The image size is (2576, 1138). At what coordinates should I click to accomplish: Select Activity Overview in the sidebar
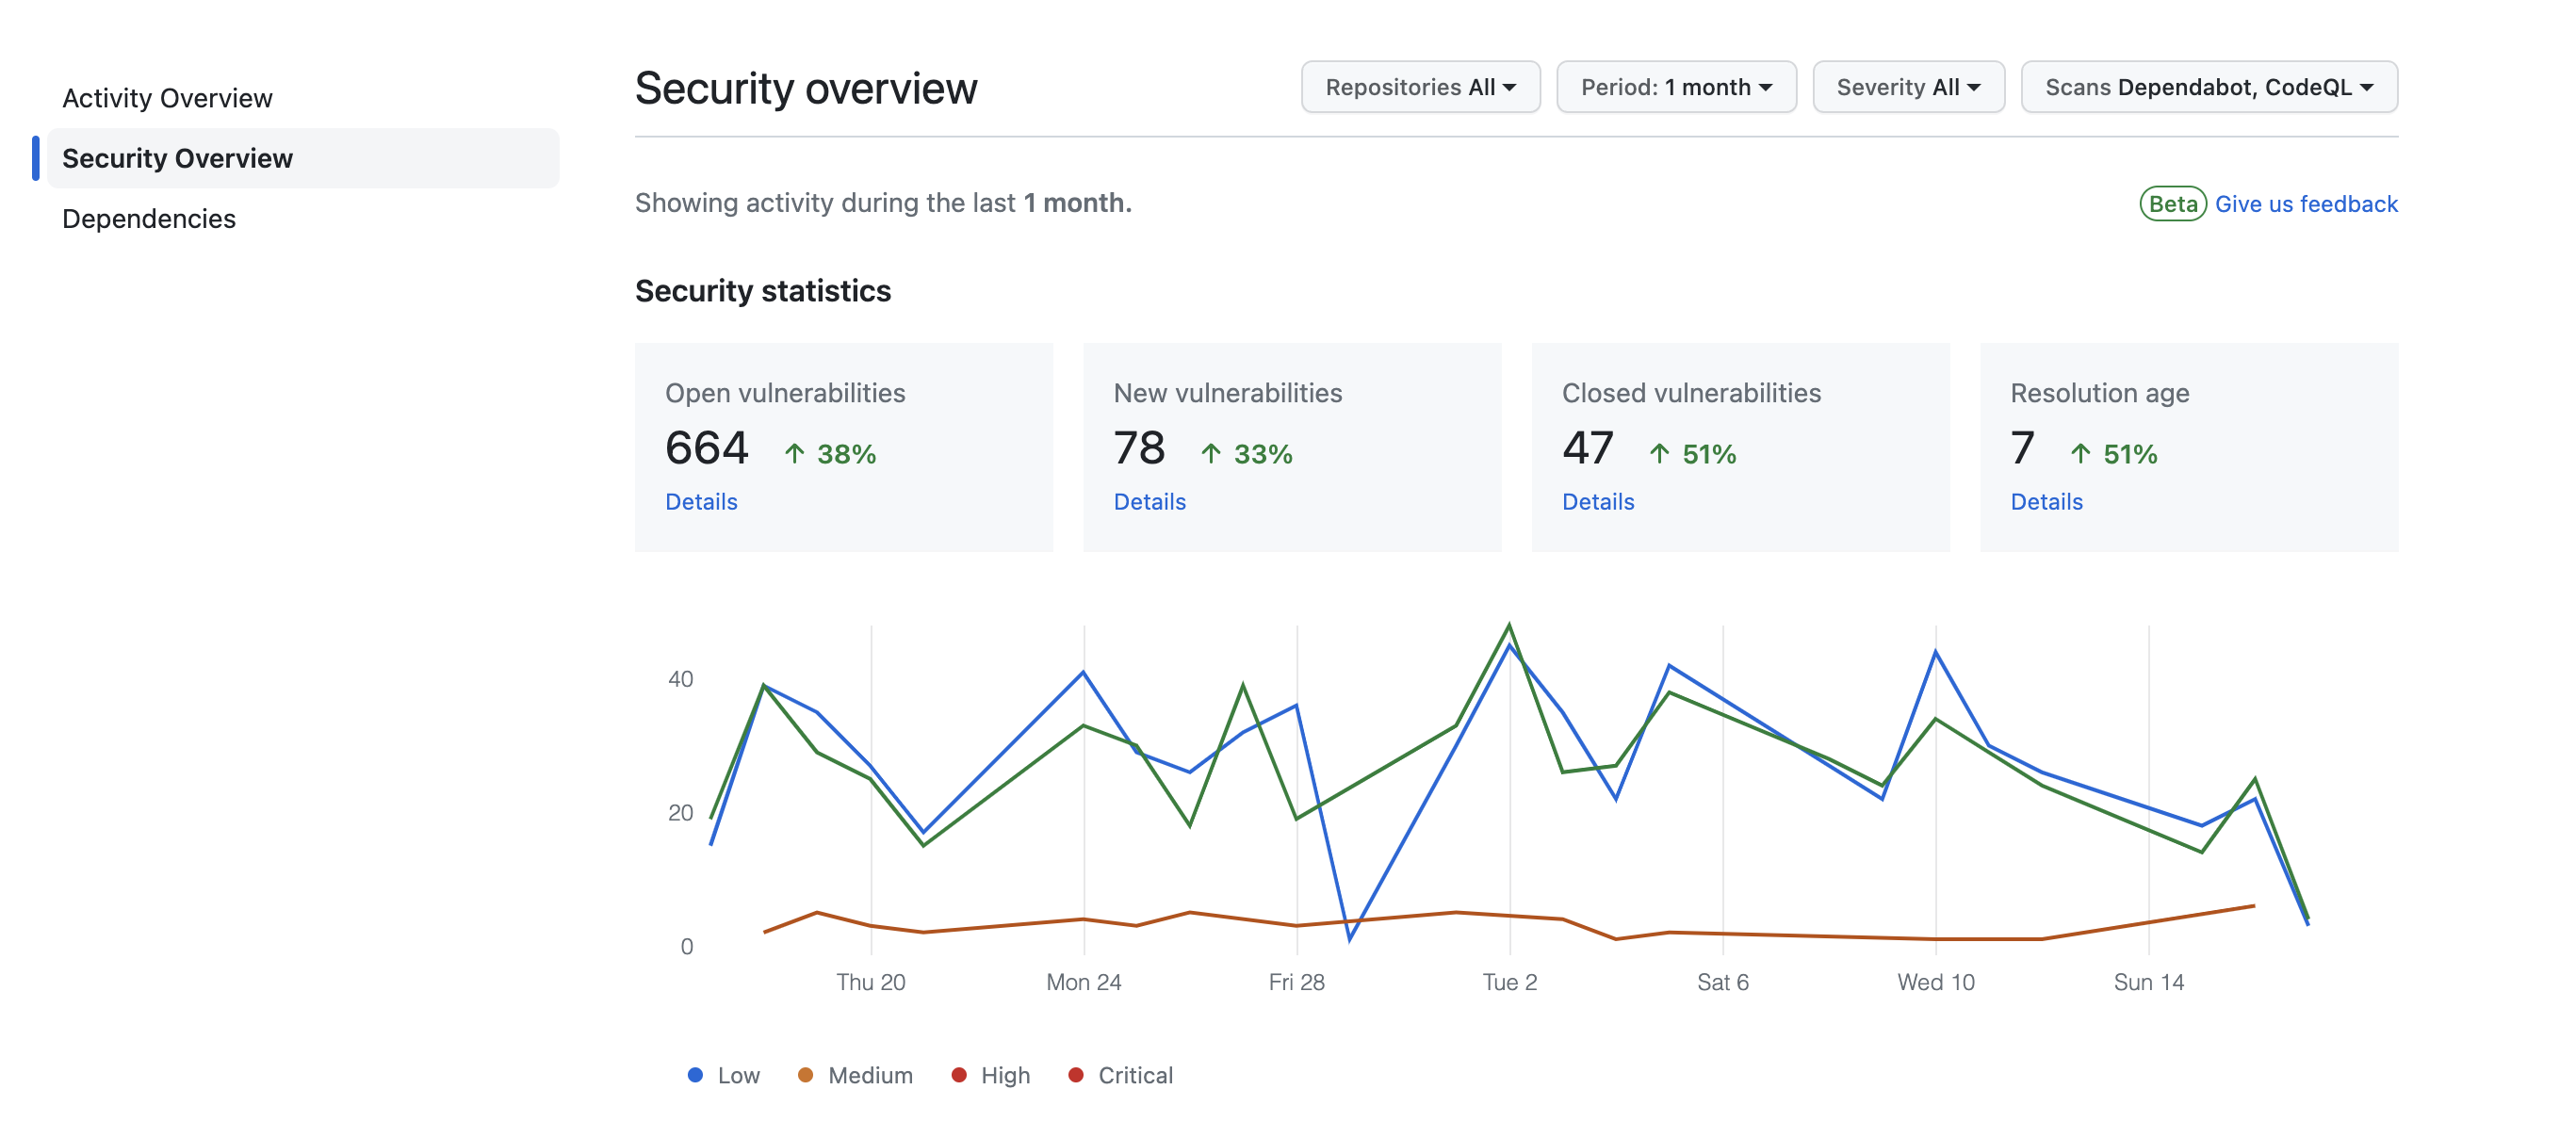coord(167,97)
